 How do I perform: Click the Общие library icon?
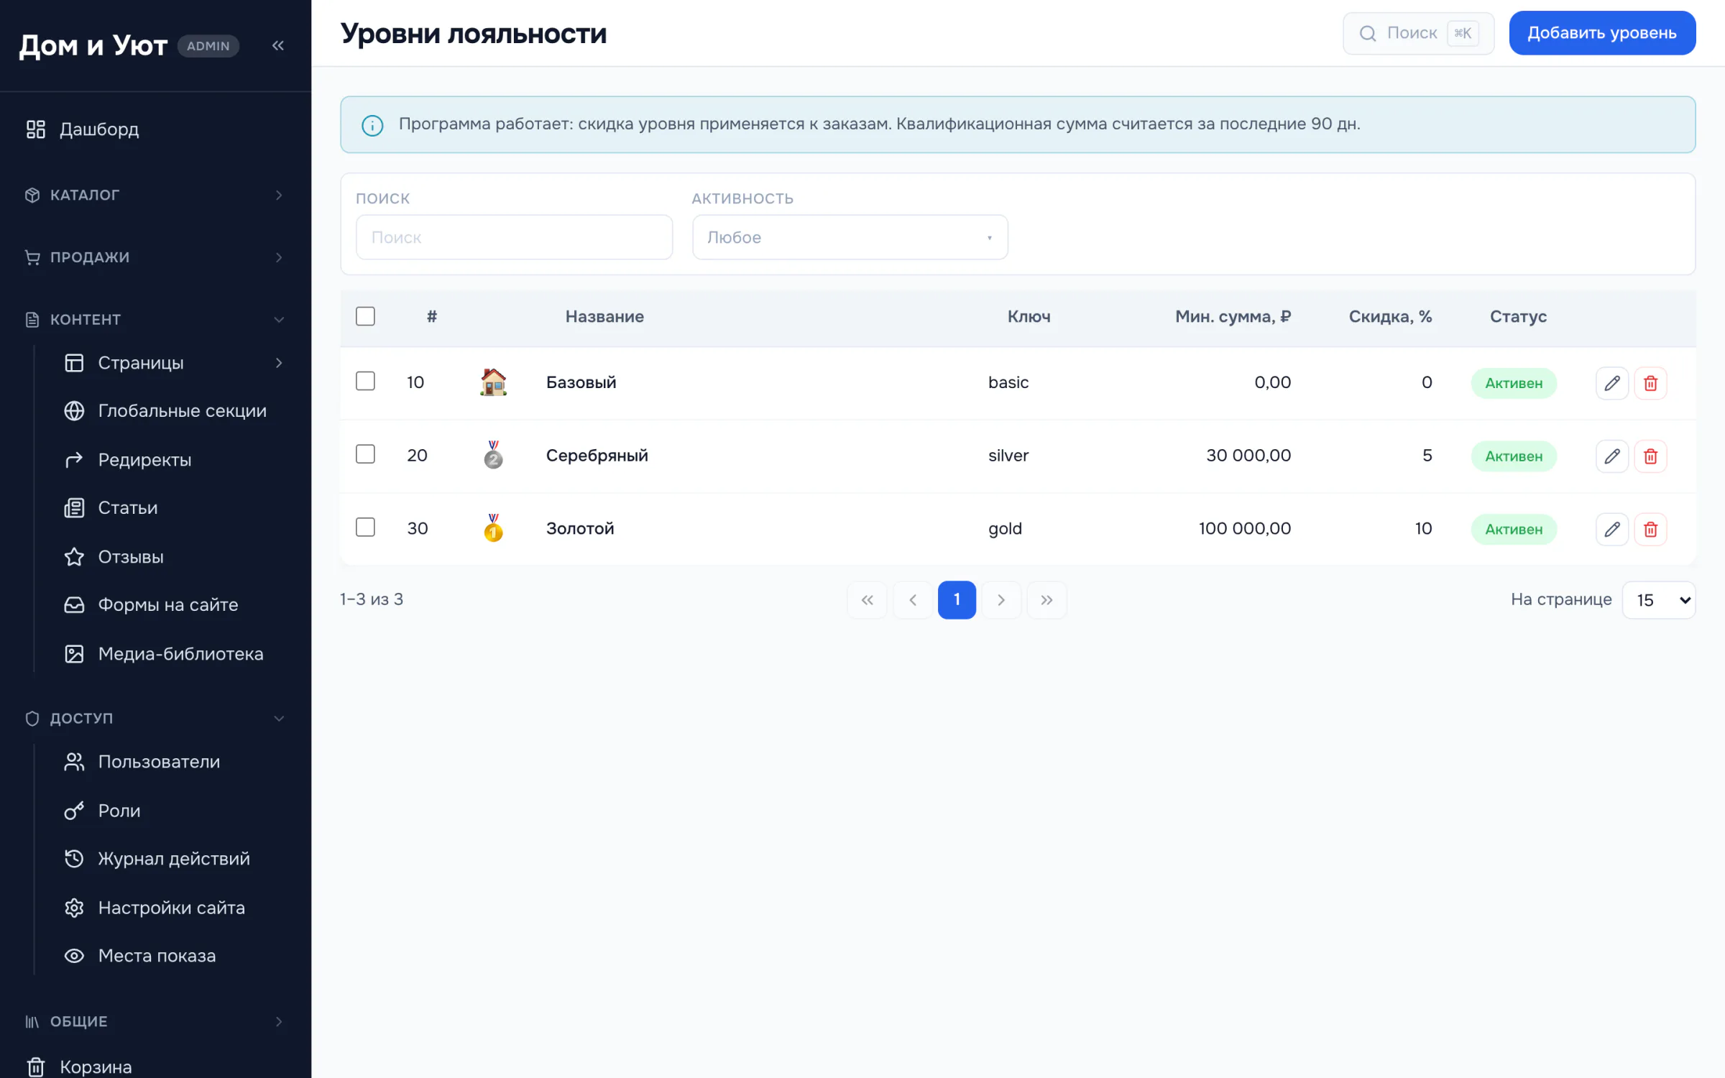pyautogui.click(x=32, y=1021)
